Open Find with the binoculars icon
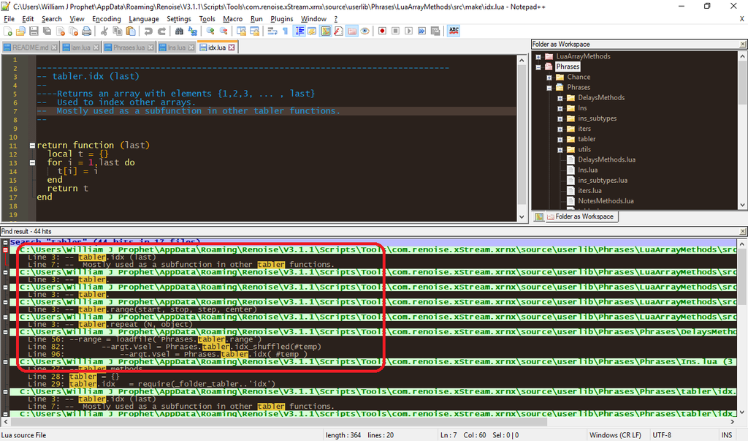Viewport: 748px width, 441px height. 180,31
